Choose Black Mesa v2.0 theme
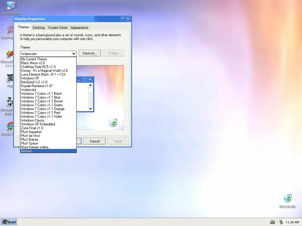The width and height of the screenshot is (302, 226). coord(48,63)
